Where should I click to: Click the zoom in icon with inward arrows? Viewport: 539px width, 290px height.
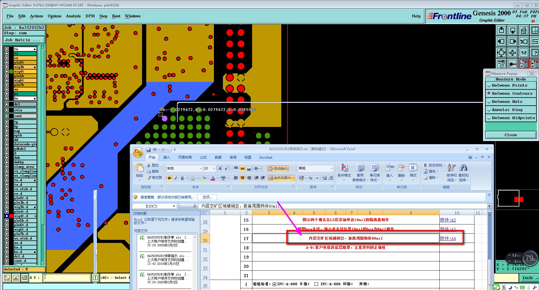pyautogui.click(x=501, y=53)
